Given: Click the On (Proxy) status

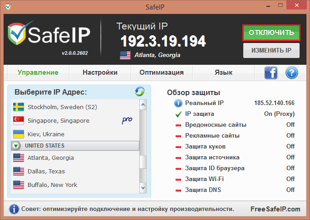Looking at the screenshot, I should pos(279,114).
